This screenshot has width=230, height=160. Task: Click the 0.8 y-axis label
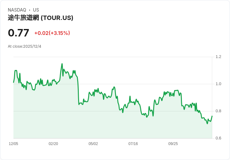pos(218,111)
